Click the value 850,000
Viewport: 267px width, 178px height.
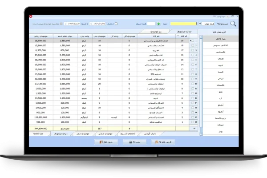[65, 50]
